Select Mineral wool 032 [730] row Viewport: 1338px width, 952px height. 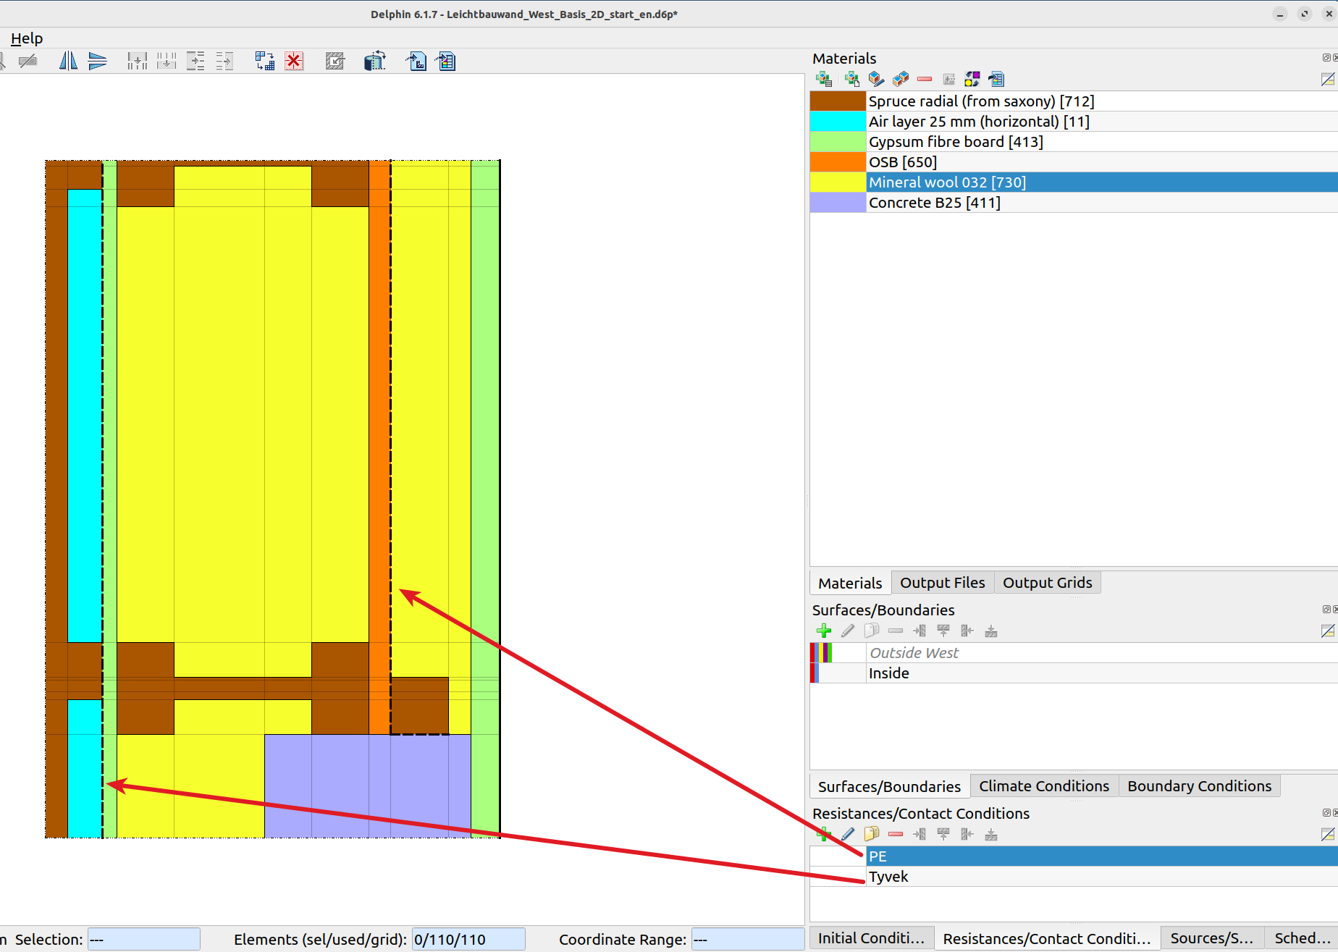(x=1074, y=182)
